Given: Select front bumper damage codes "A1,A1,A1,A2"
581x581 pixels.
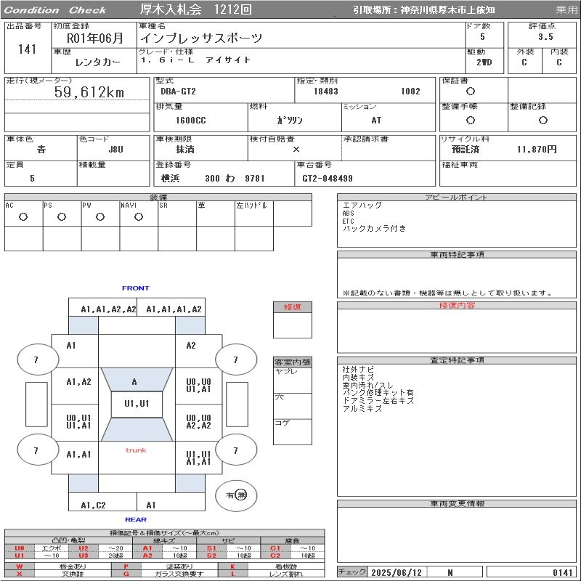Looking at the screenshot, I should pos(174,309).
